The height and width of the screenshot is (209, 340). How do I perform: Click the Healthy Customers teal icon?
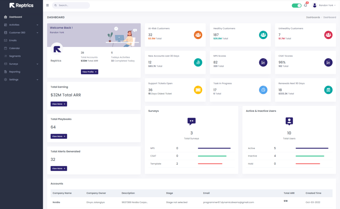pos(263,35)
